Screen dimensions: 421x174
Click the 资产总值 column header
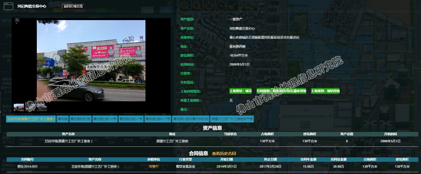[x=347, y=134]
